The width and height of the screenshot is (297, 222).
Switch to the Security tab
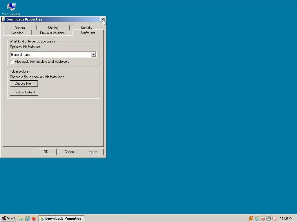point(86,27)
